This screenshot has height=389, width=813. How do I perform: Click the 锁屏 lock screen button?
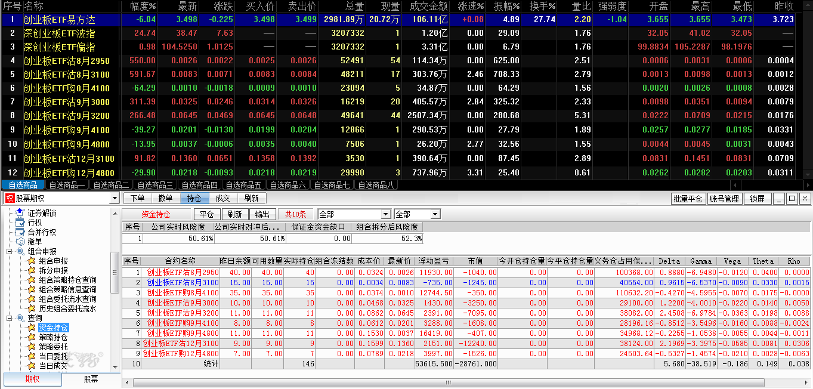point(758,199)
